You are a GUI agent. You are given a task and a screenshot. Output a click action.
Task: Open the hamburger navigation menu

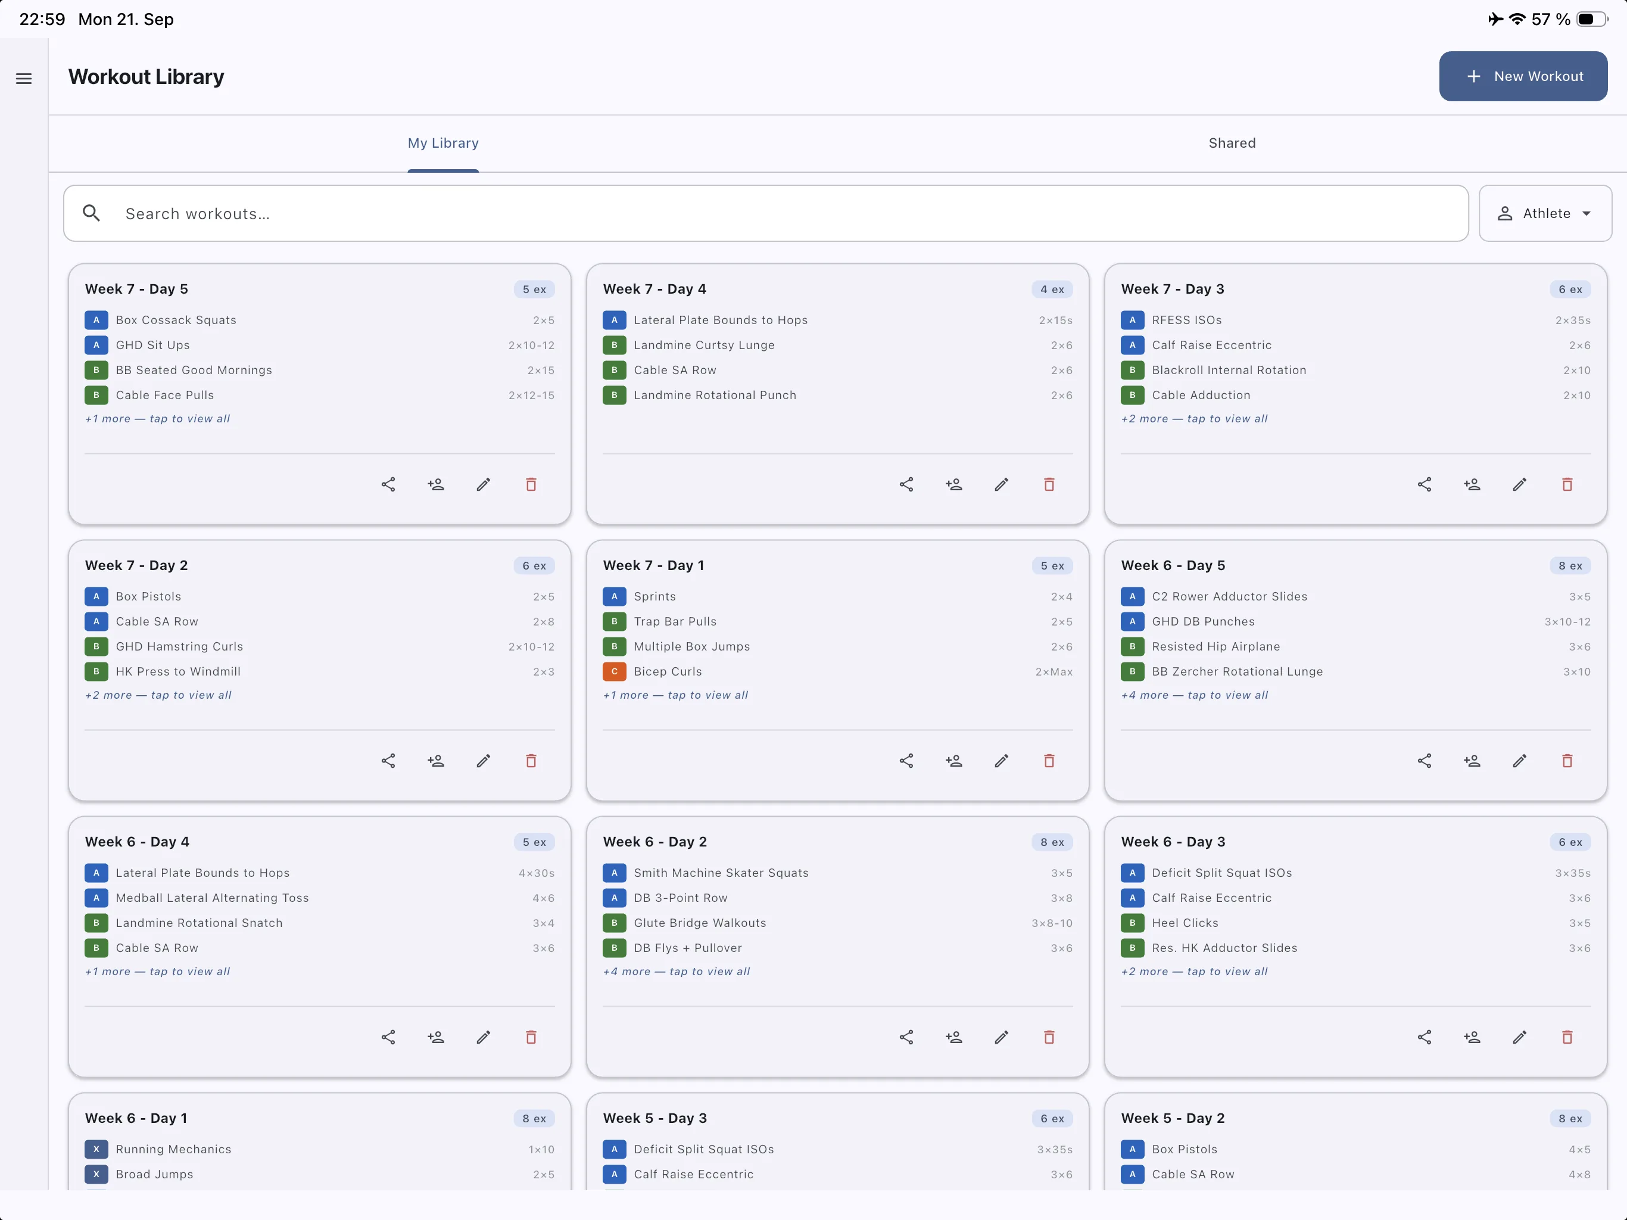(24, 78)
